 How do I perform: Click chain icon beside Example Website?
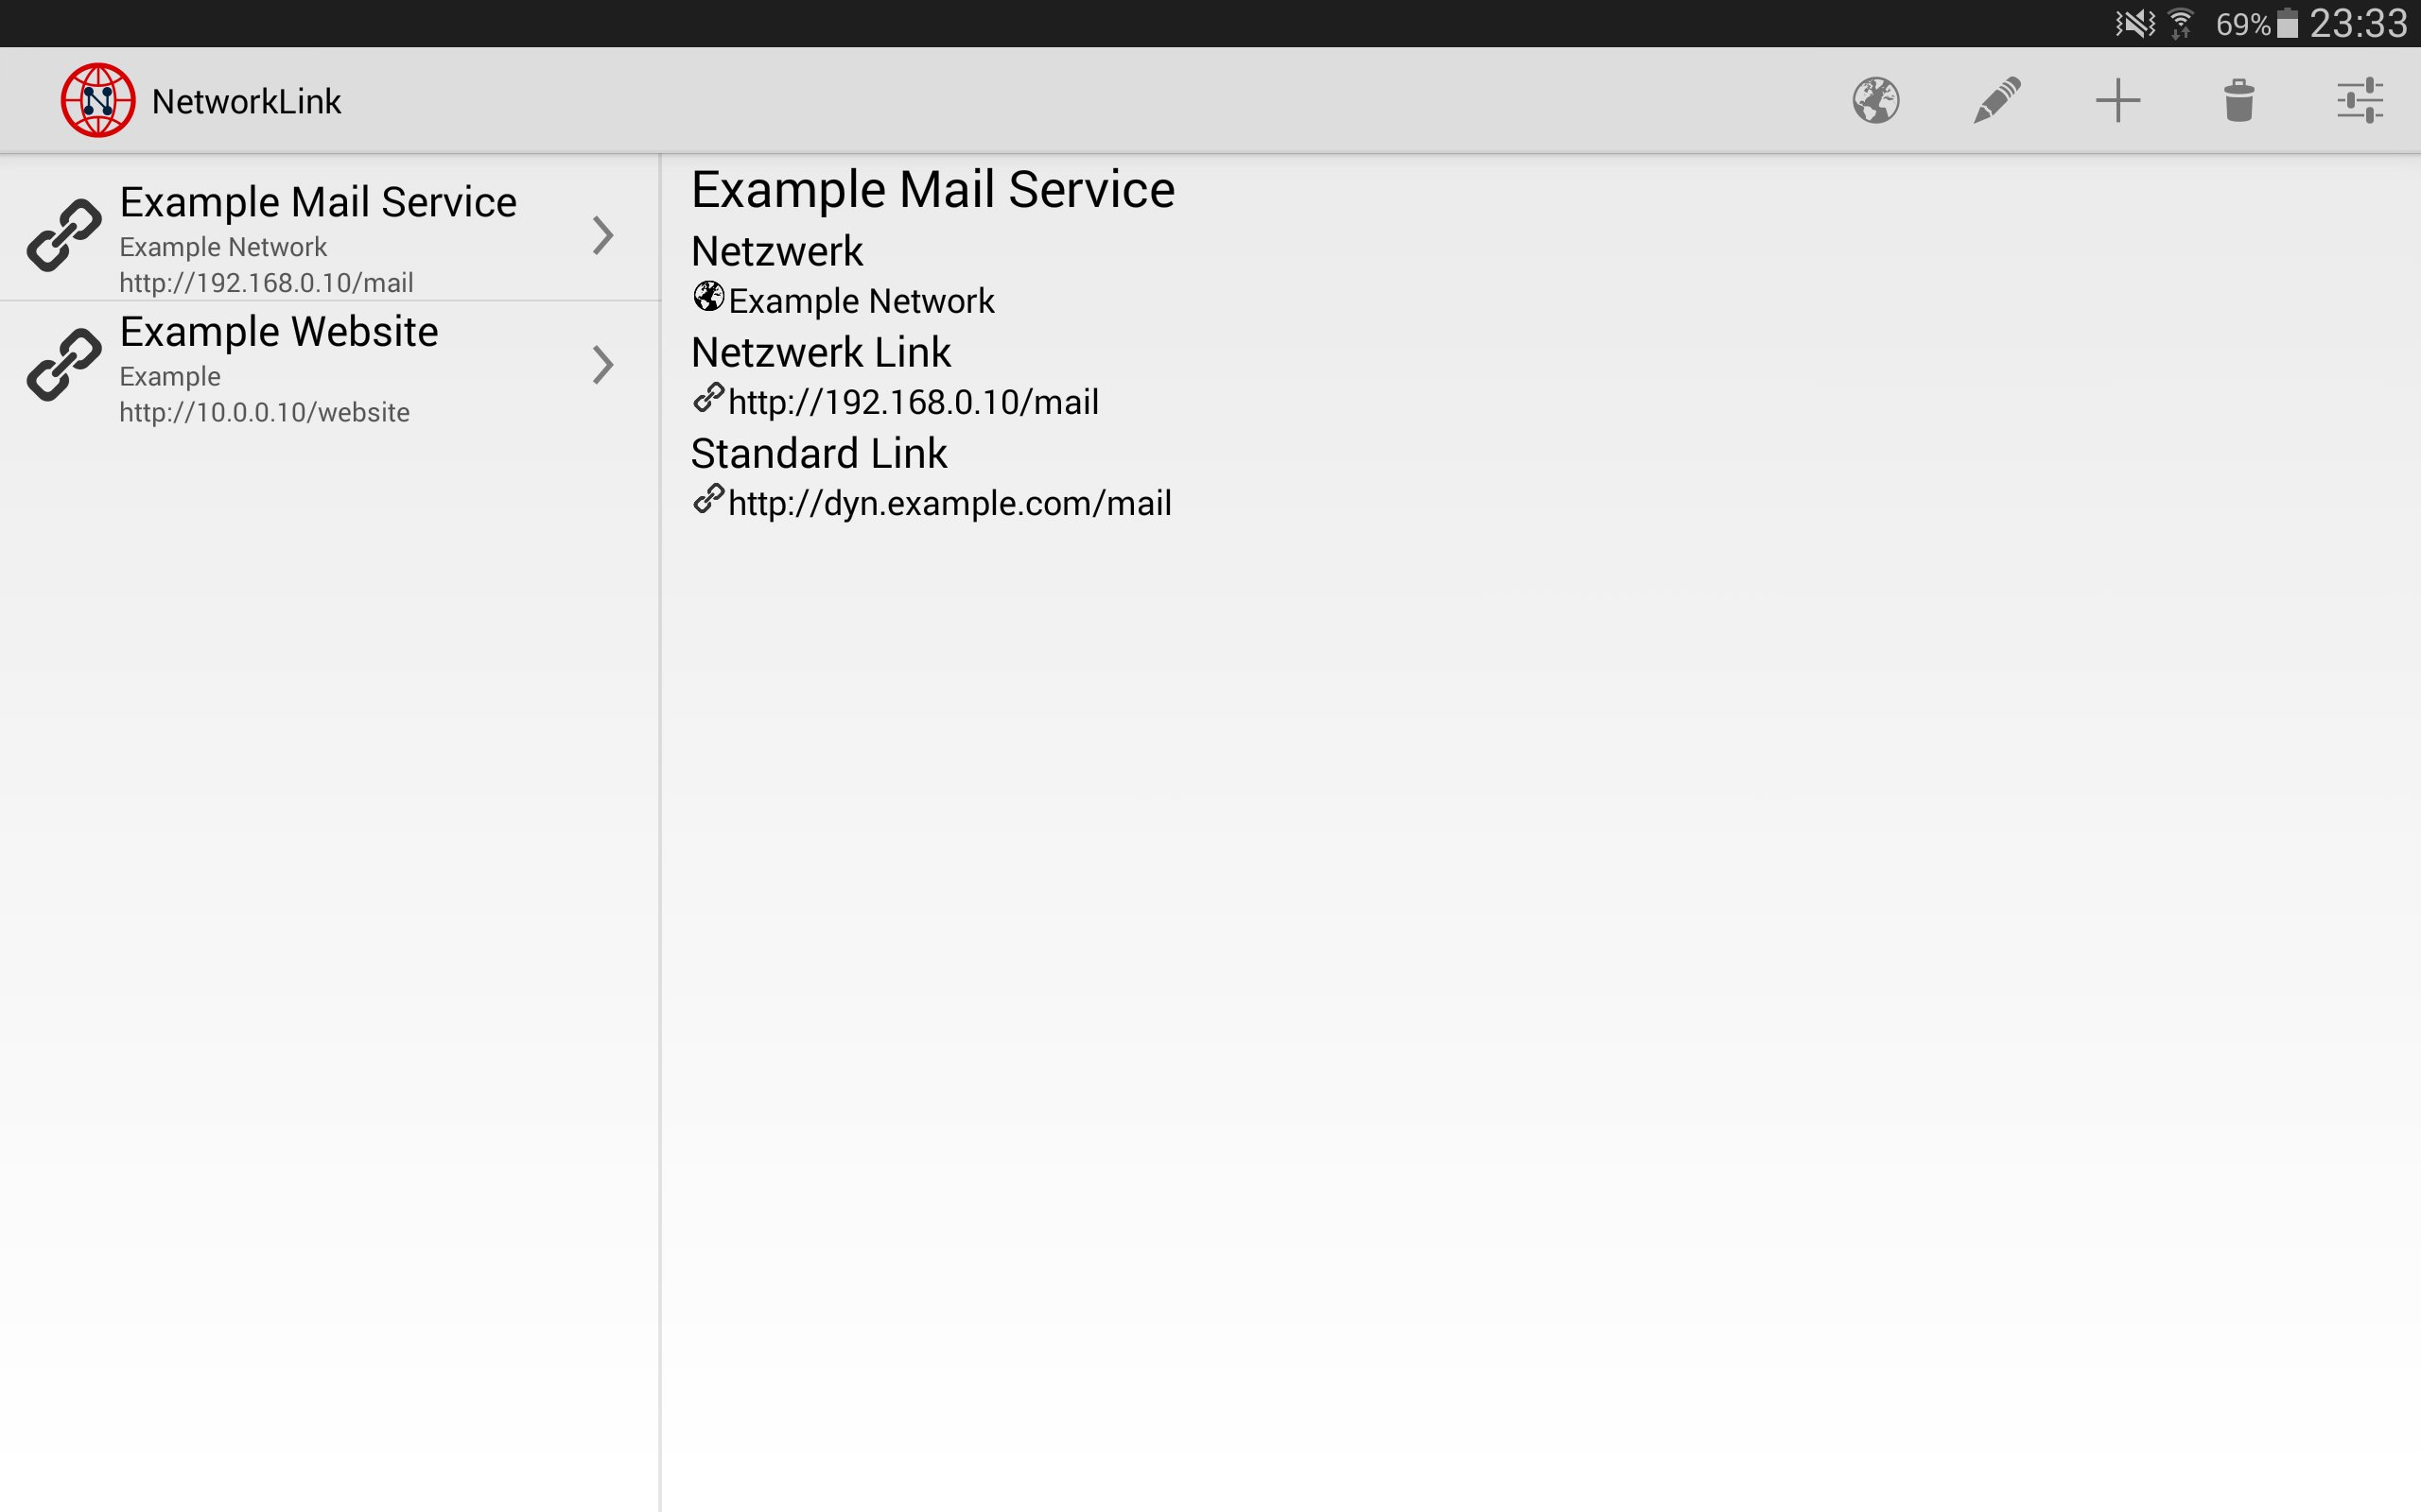pyautogui.click(x=64, y=365)
